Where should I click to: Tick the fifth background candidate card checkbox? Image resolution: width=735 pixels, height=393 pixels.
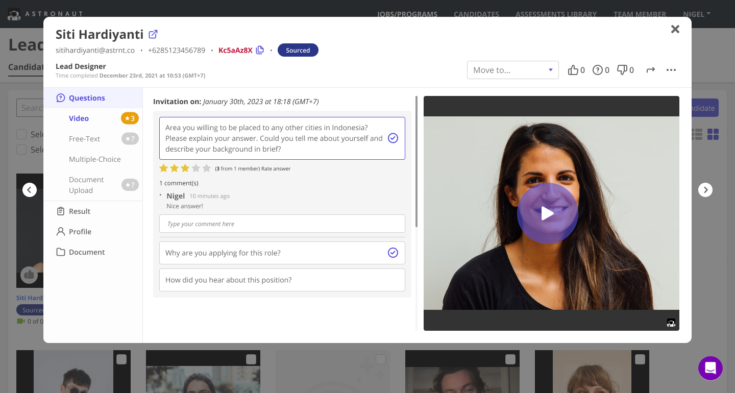640,359
